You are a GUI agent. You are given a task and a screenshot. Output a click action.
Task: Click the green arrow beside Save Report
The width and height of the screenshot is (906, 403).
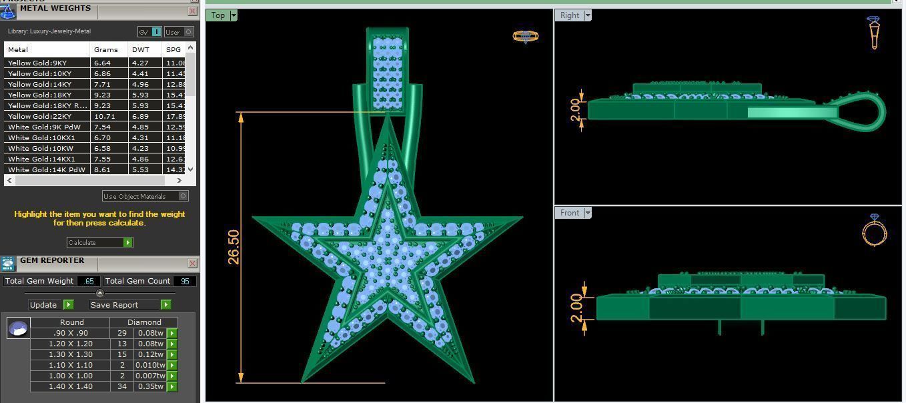tap(165, 304)
